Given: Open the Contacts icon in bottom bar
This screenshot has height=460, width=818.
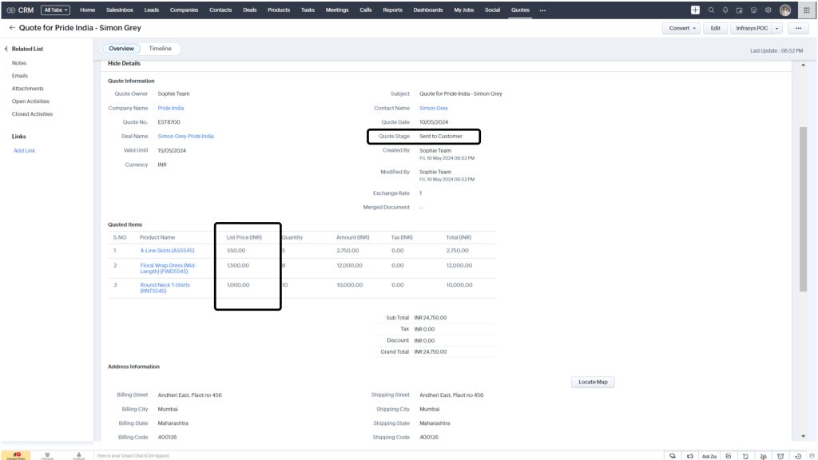Looking at the screenshot, I should pyautogui.click(x=79, y=455).
